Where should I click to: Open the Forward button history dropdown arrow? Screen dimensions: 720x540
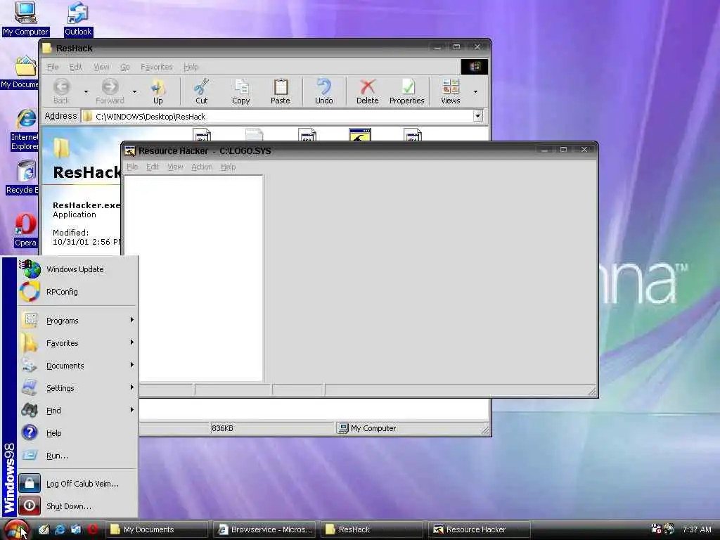pos(134,91)
